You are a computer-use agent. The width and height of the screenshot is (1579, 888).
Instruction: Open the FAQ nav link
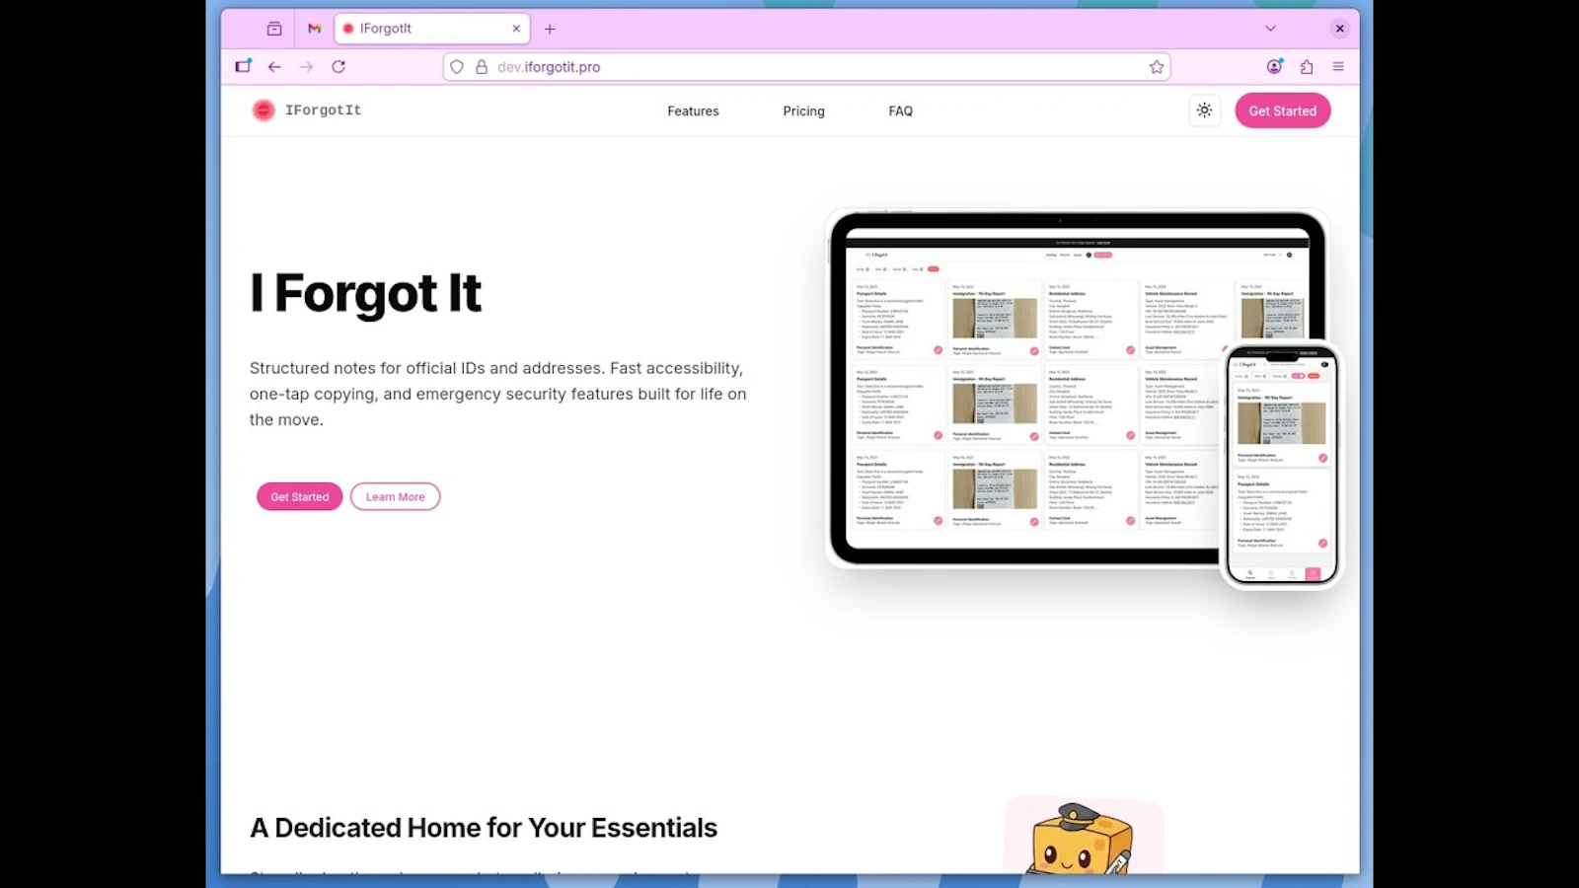[900, 111]
